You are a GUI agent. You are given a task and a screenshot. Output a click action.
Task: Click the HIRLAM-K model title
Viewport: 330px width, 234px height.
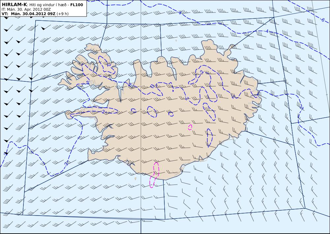14,5
